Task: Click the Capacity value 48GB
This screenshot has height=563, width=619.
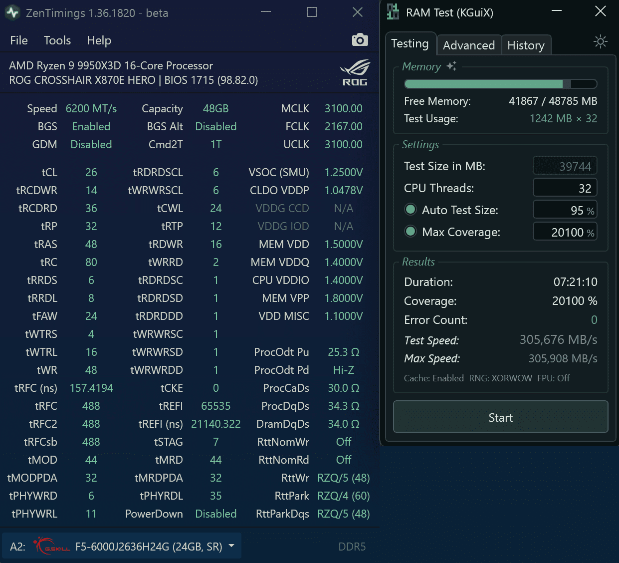Action: (x=215, y=108)
